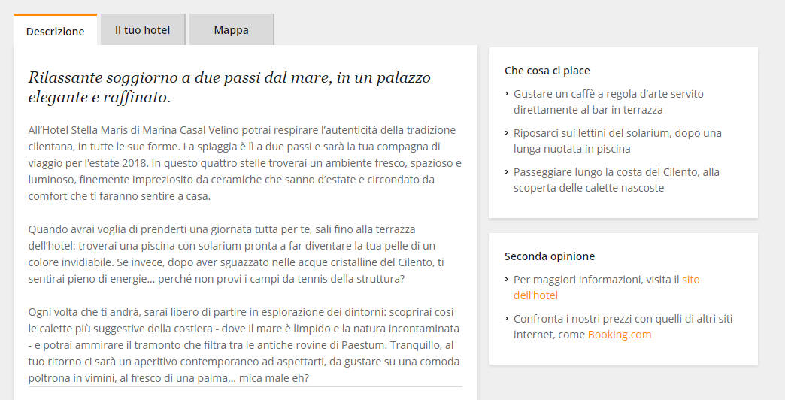Click chevron bullet beside Passeggiare lungo la costa
The height and width of the screenshot is (400, 785).
click(x=507, y=173)
